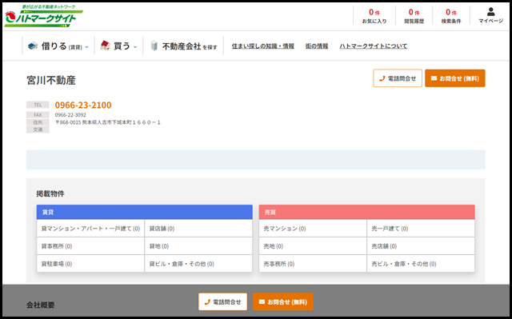
Task: View 閲覧履歴 0件 counter
Action: pyautogui.click(x=414, y=16)
